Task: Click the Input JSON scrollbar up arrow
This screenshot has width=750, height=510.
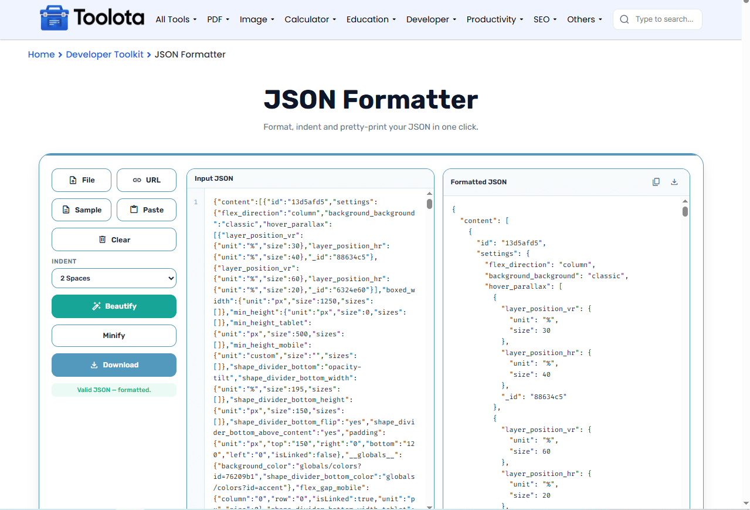Action: click(429, 194)
